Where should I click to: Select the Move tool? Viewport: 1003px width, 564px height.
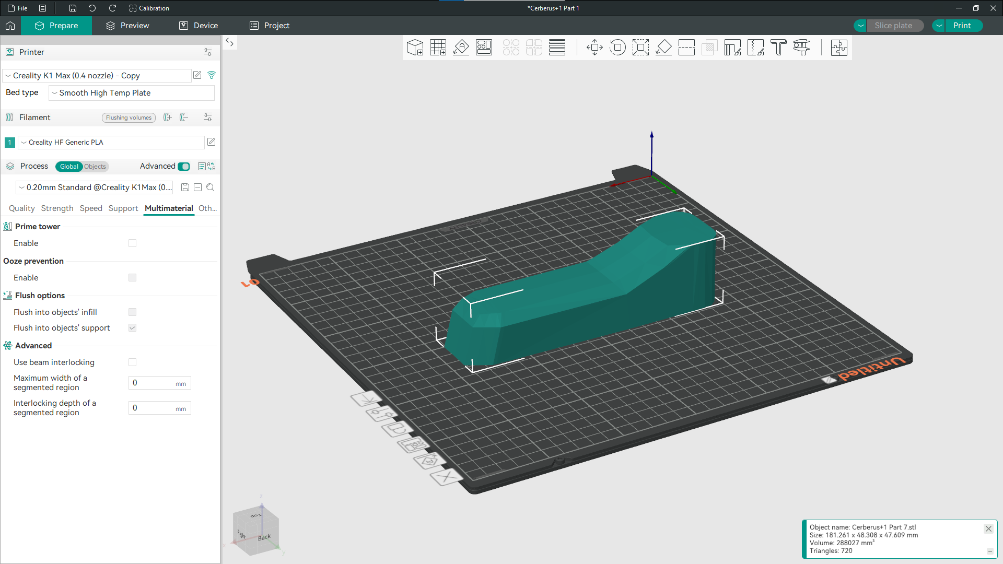[594, 48]
